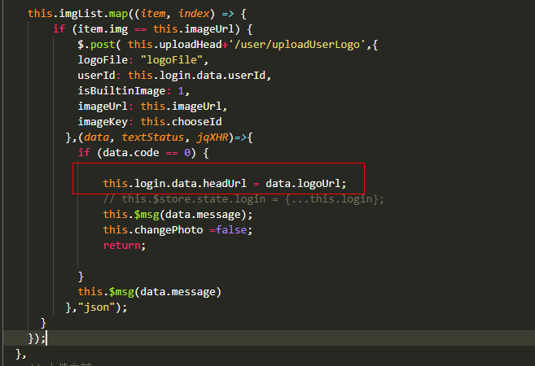Click the highlighted '});' line with cursor

pyautogui.click(x=37, y=338)
